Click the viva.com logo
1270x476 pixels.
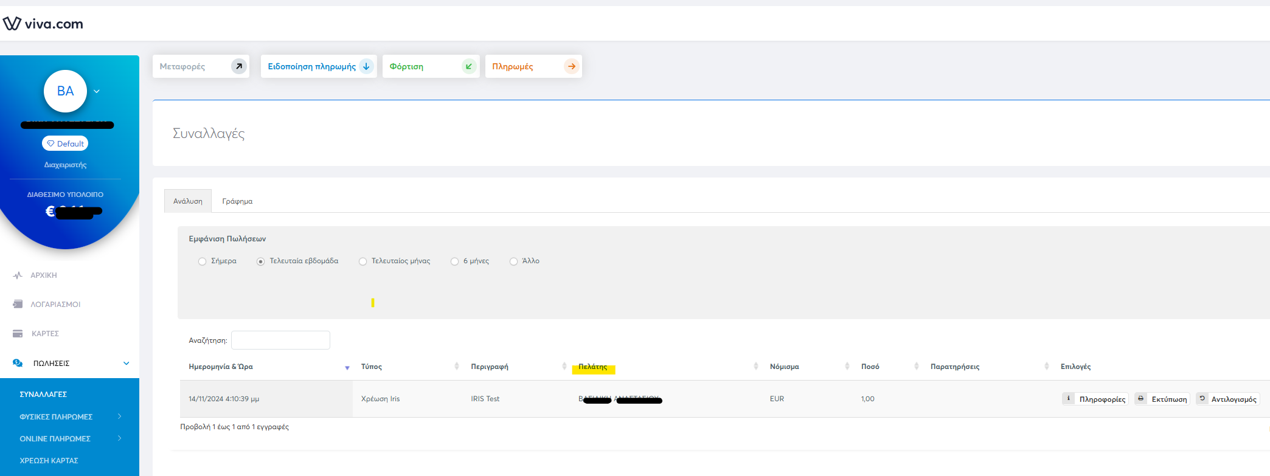pos(43,24)
